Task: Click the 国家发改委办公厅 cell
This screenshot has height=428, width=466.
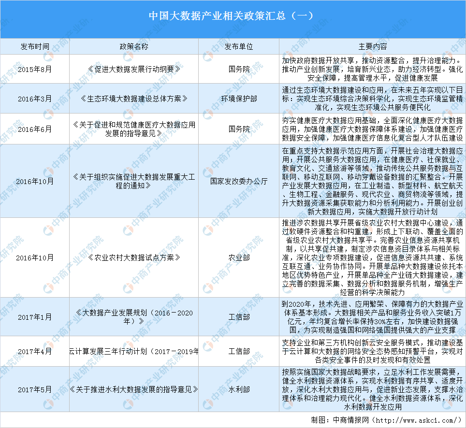Action: point(239,182)
